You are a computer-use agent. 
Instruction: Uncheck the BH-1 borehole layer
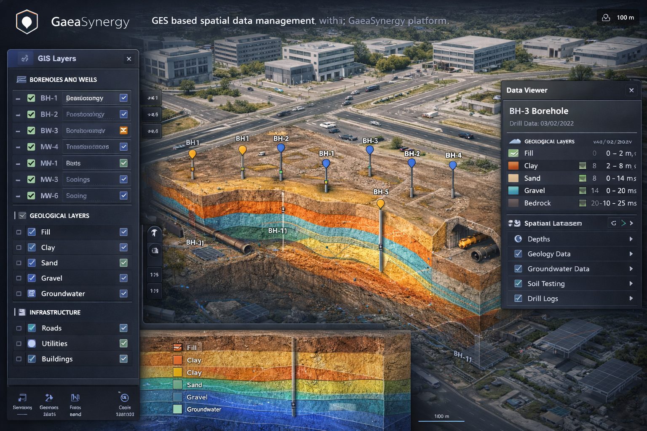(31, 98)
